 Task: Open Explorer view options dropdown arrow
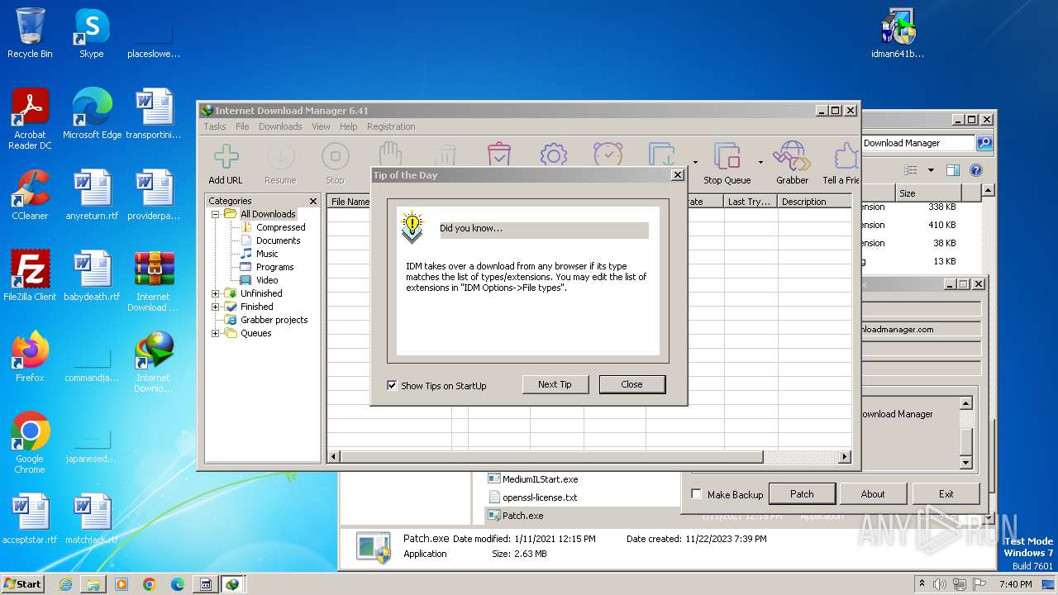pyautogui.click(x=931, y=170)
